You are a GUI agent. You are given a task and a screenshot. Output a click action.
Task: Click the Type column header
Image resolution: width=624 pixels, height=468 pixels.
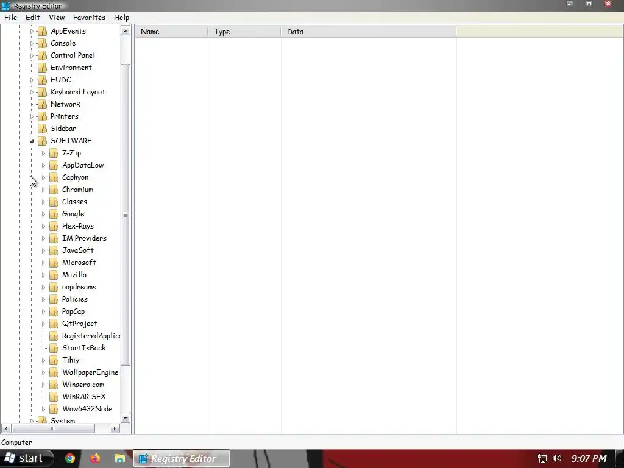244,32
